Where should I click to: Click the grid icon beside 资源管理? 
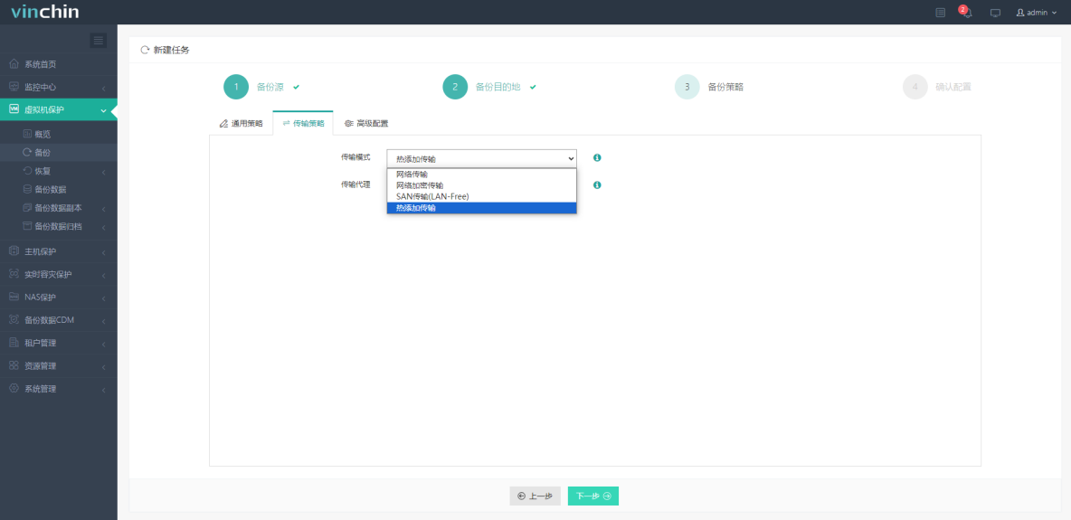14,364
